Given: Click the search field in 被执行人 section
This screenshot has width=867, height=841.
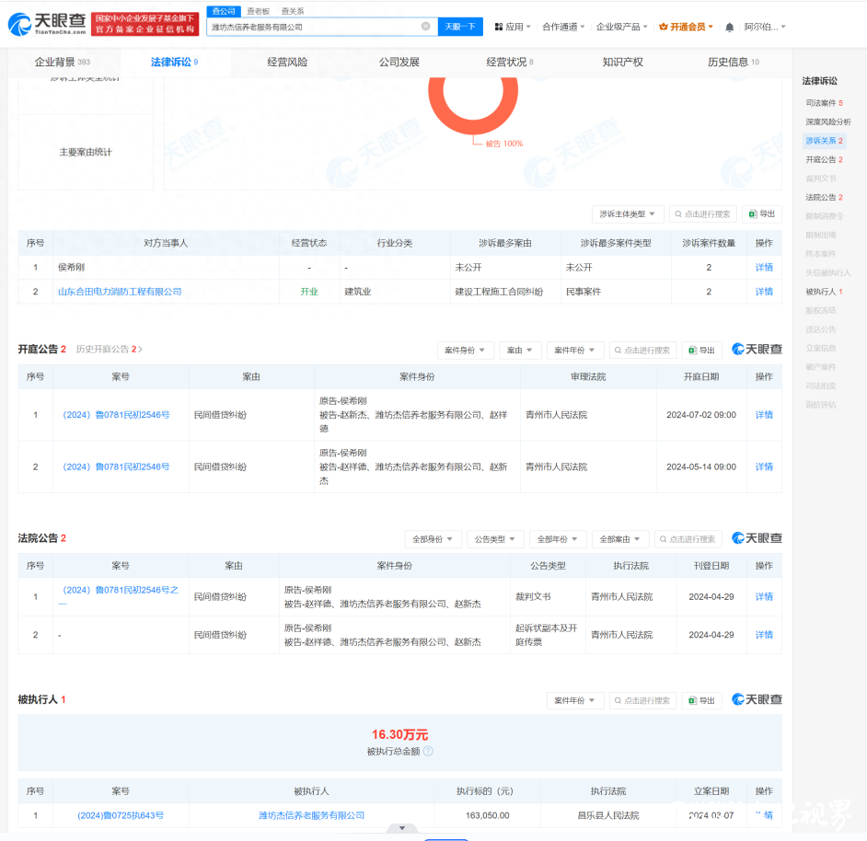Looking at the screenshot, I should 642,700.
